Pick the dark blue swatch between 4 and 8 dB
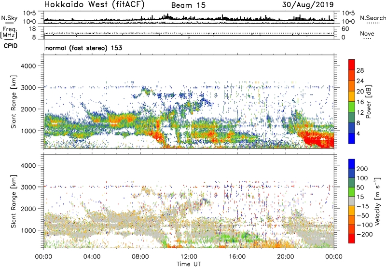386x267 pixels. [352, 128]
